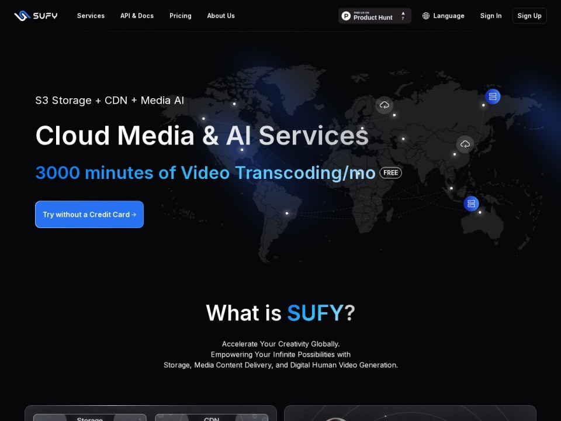Click '3000 minutes of Video Transcoding/mo' text
Viewport: 561px width, 421px height.
(x=205, y=173)
